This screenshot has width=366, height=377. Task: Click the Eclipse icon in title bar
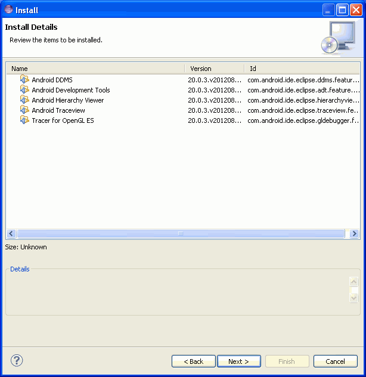pyautogui.click(x=9, y=10)
